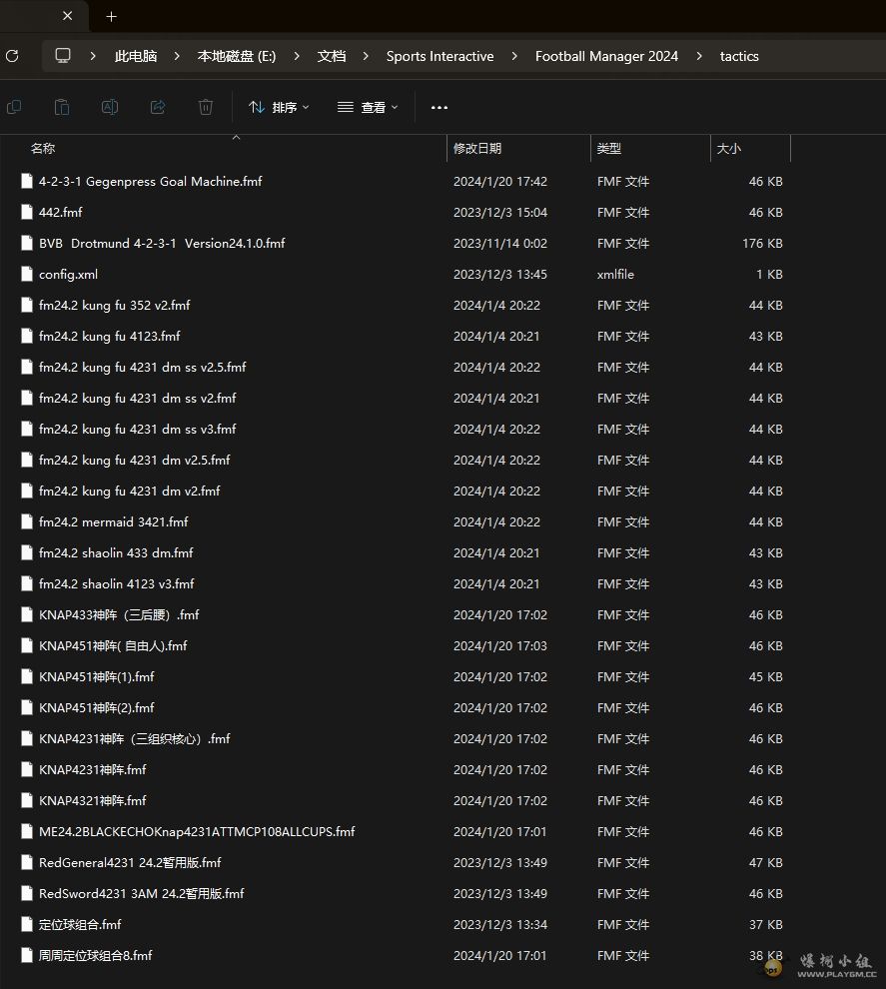
Task: Expand chevron after 此电脑 in breadcrumb
Action: coord(177,56)
